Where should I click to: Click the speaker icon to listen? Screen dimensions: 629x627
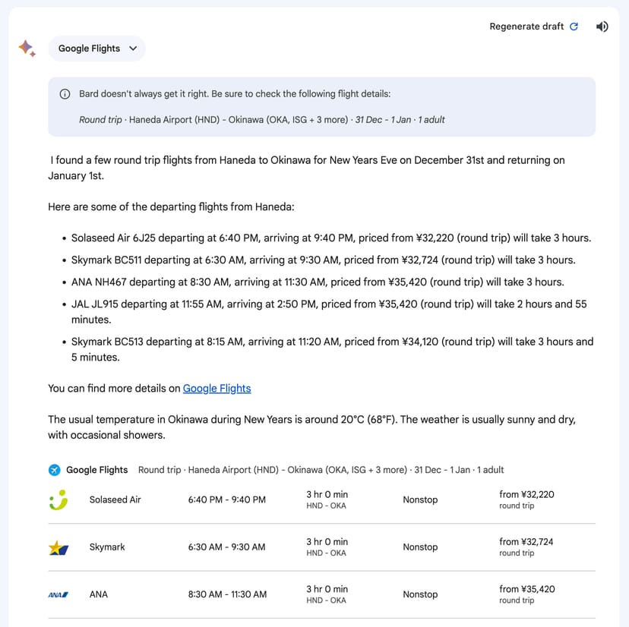tap(602, 27)
